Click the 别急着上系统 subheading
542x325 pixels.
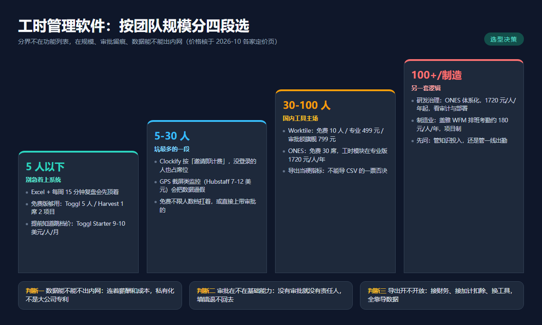tap(43, 180)
